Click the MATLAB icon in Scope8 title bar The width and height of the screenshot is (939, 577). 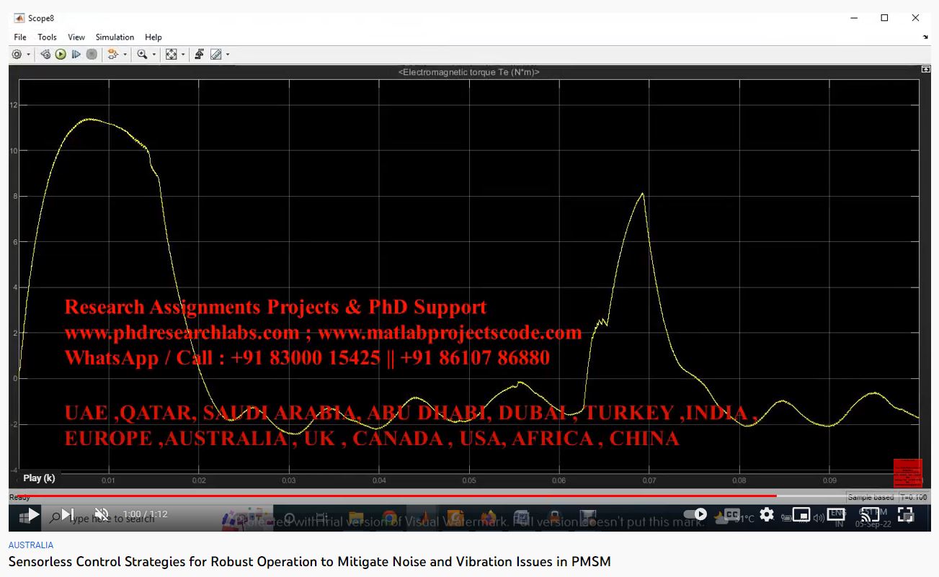point(19,18)
